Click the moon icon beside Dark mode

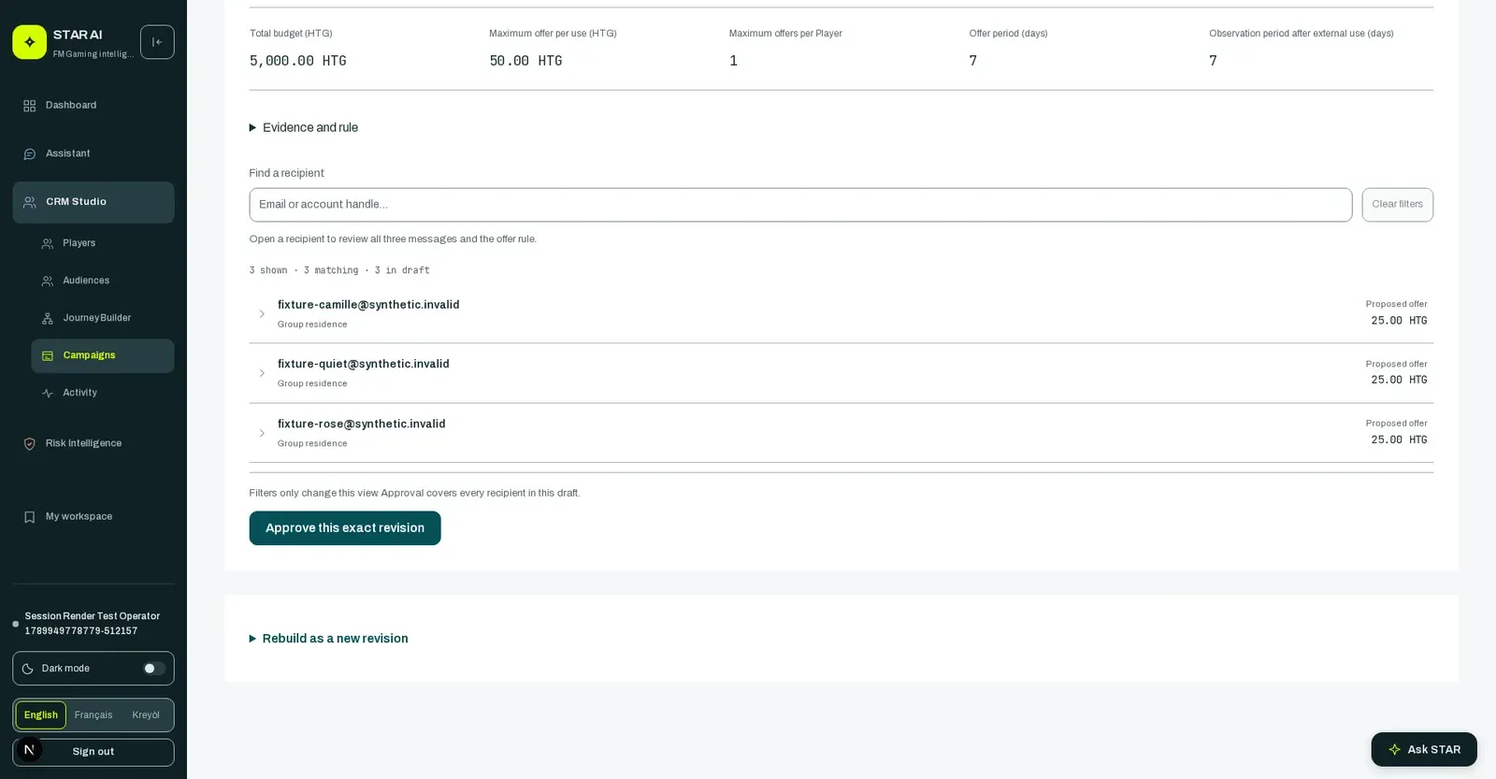(28, 669)
